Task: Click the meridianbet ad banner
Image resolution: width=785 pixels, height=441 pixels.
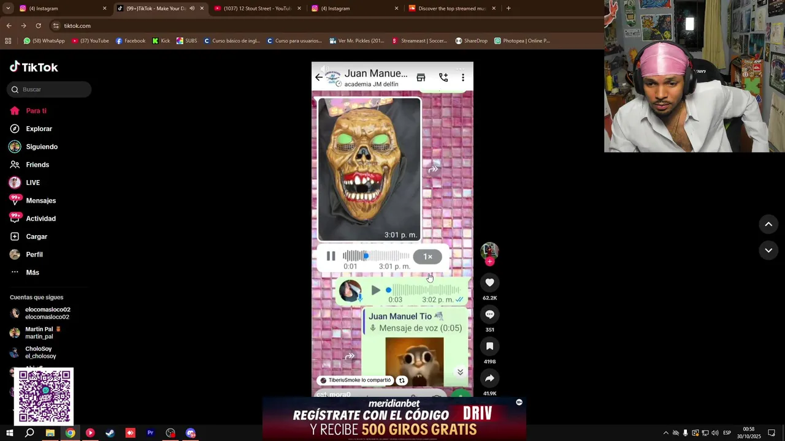Action: click(394, 418)
